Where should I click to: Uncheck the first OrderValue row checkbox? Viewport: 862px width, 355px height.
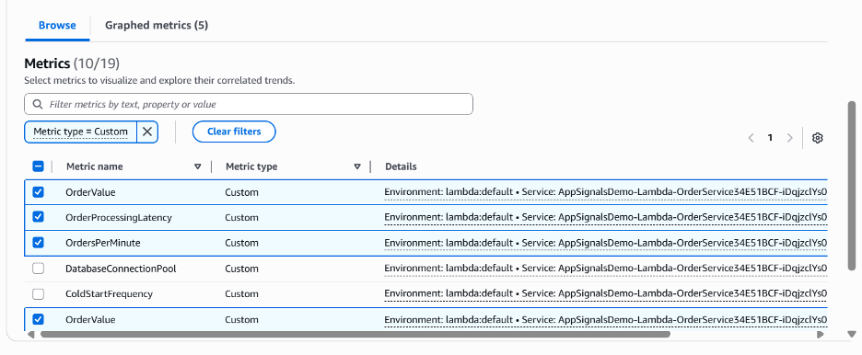38,192
